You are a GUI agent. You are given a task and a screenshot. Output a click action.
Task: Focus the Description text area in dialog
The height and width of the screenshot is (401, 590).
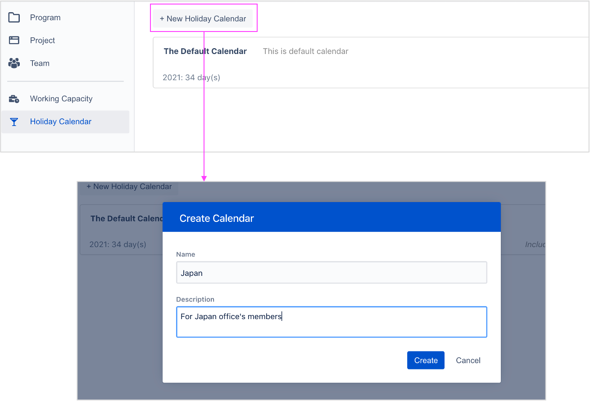click(331, 322)
